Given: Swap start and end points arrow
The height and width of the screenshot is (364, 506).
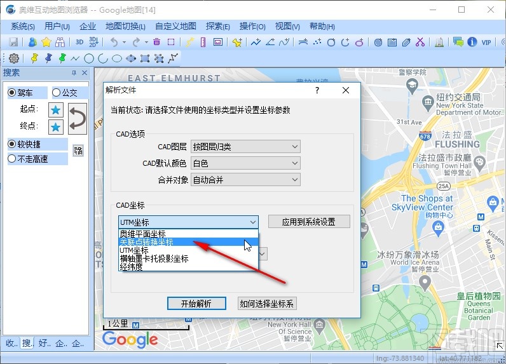Looking at the screenshot, I should pos(78,118).
